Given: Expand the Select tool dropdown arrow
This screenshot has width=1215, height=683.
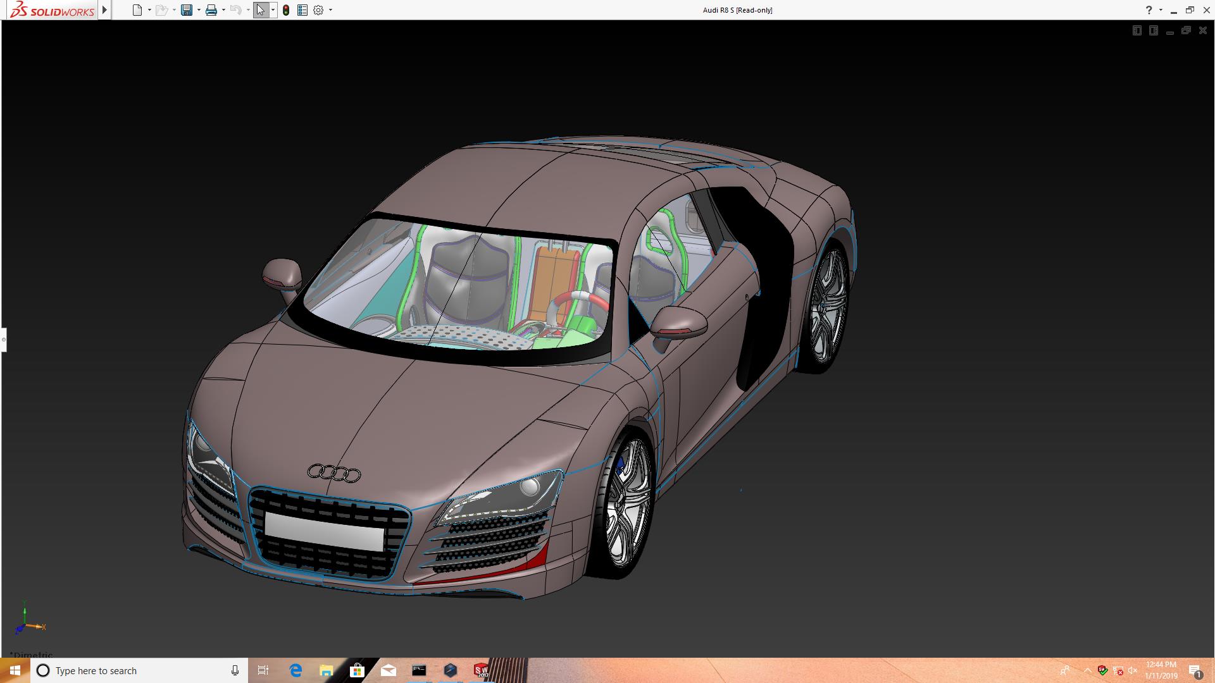Looking at the screenshot, I should point(273,10).
